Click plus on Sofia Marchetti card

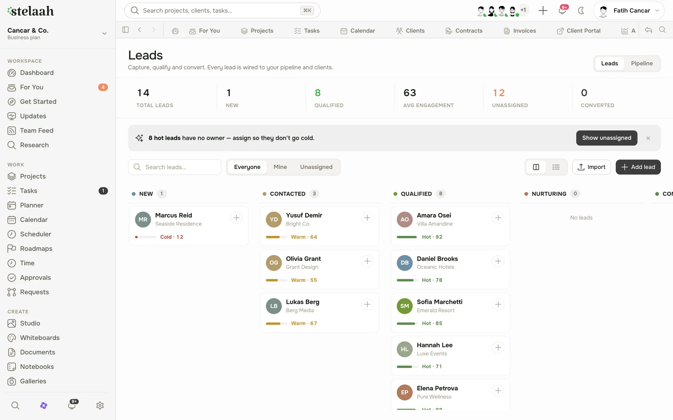tap(498, 304)
